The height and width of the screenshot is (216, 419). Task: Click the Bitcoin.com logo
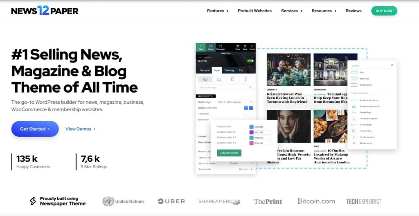pos(316,201)
